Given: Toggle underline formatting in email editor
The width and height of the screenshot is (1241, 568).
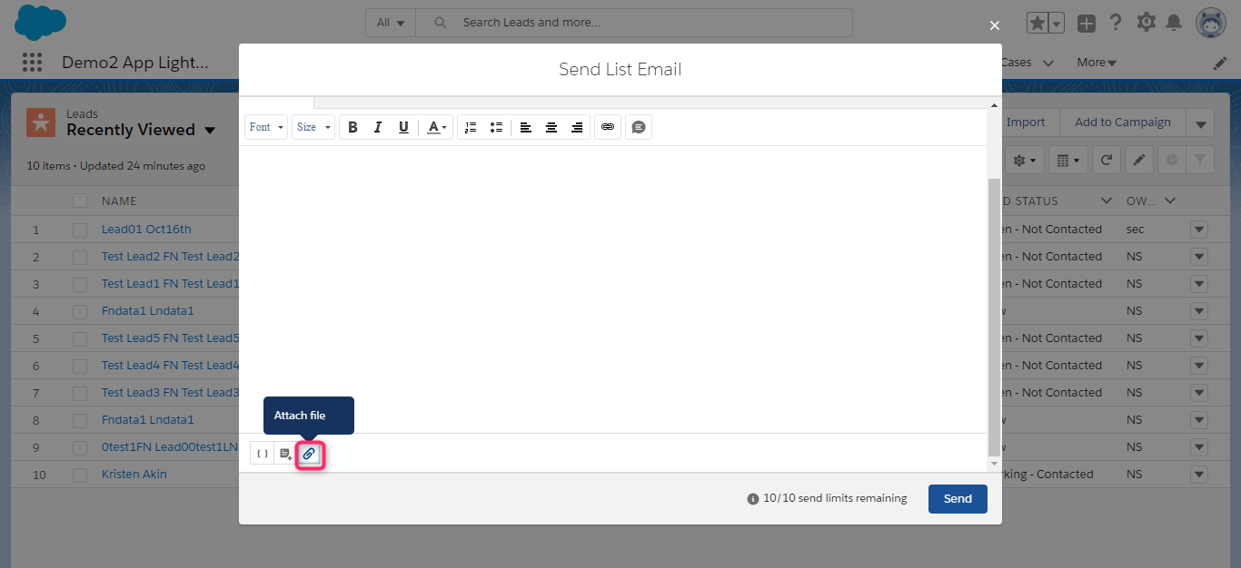Looking at the screenshot, I should pos(403,127).
